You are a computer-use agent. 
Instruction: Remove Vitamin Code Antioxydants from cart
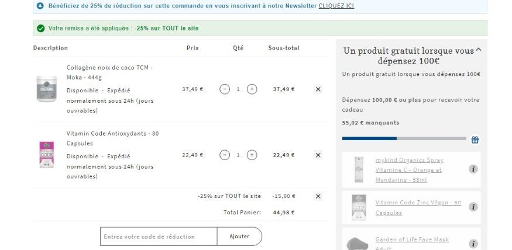pyautogui.click(x=318, y=155)
